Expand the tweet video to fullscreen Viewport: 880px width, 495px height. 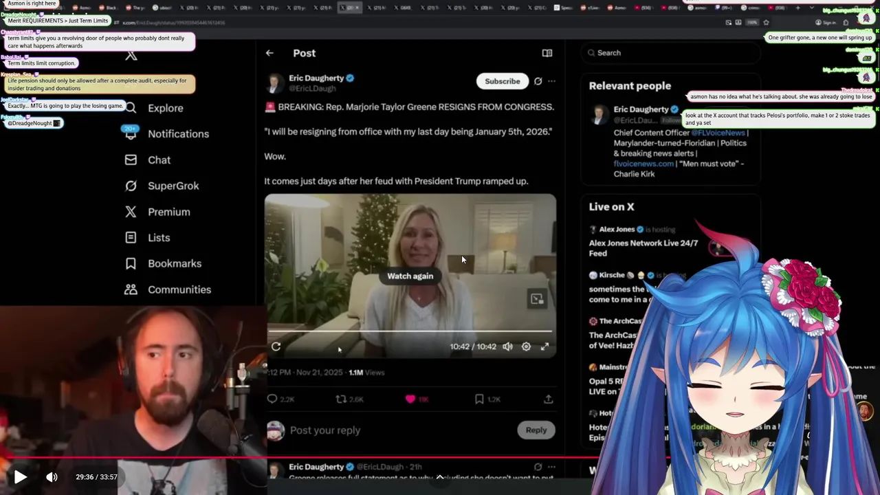coord(544,346)
